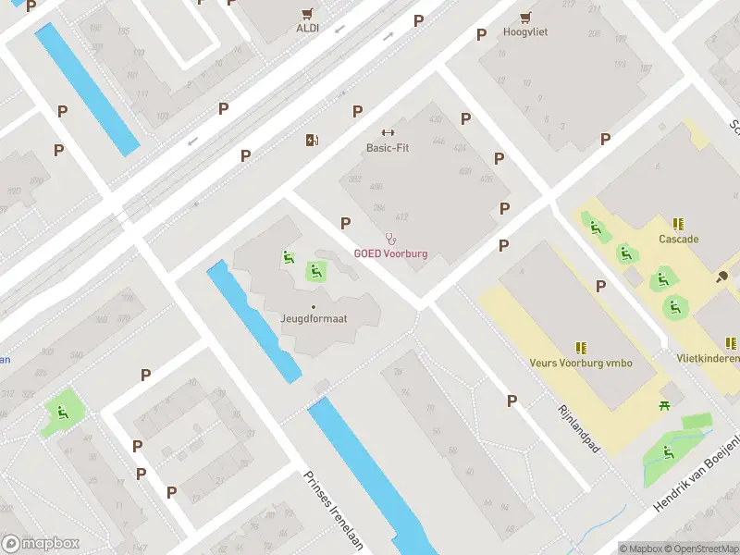Click the Rijnlandpad street label

(579, 428)
